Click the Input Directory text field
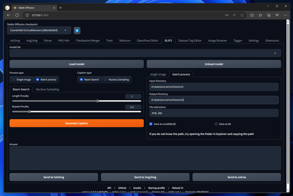Image resolution: width=293 pixels, height=196 pixels. [214, 87]
